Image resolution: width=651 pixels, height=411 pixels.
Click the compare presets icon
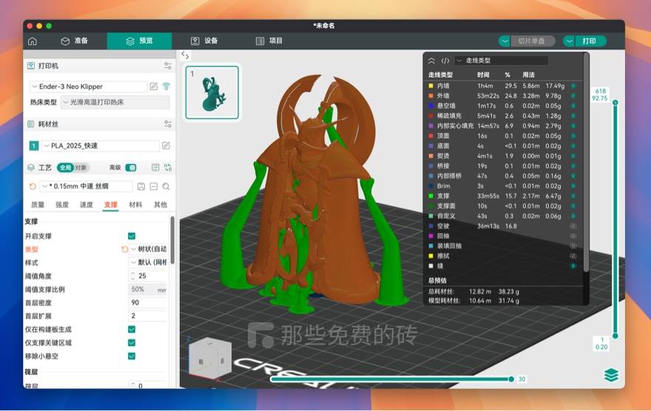pos(168,168)
